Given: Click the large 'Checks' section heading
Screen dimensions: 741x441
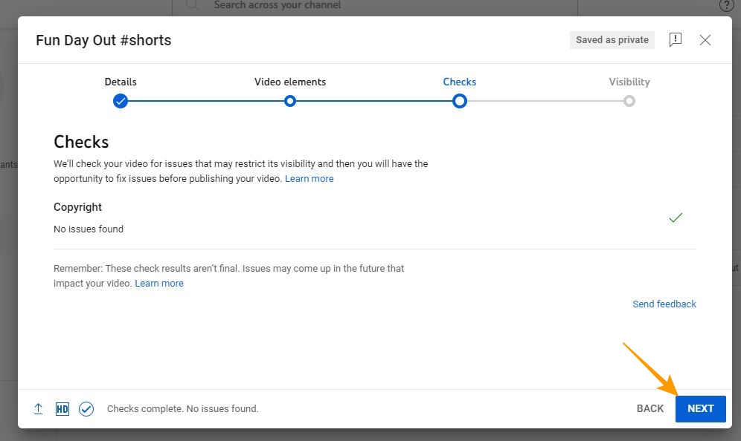Looking at the screenshot, I should tap(81, 142).
